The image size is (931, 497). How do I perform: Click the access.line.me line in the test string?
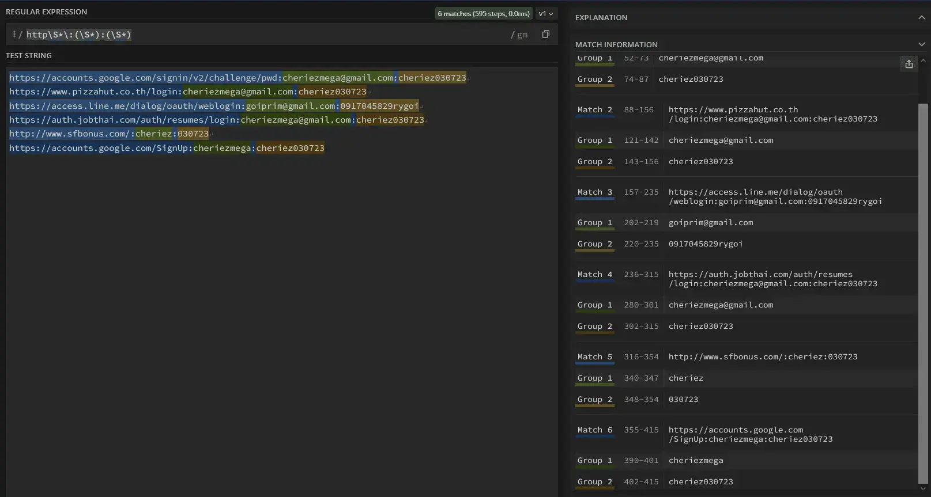(x=214, y=106)
